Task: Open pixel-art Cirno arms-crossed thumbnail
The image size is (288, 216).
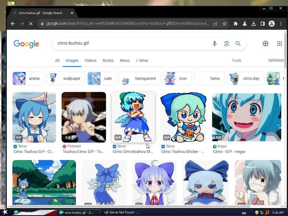Action: pos(133,117)
